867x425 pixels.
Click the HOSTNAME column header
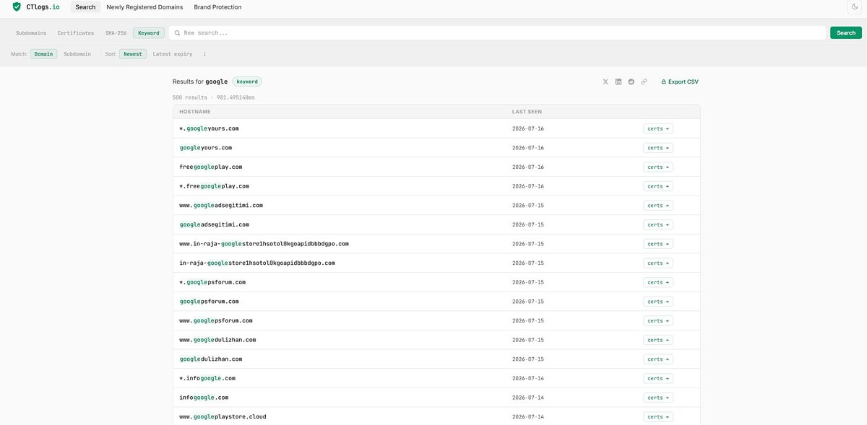(195, 112)
